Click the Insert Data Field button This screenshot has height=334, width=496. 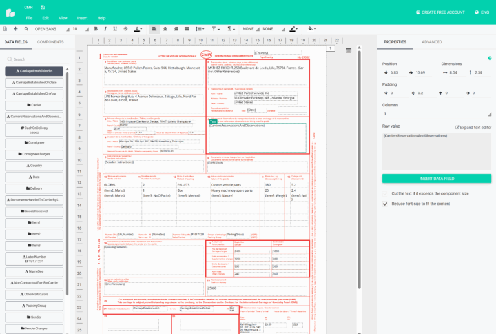436,179
